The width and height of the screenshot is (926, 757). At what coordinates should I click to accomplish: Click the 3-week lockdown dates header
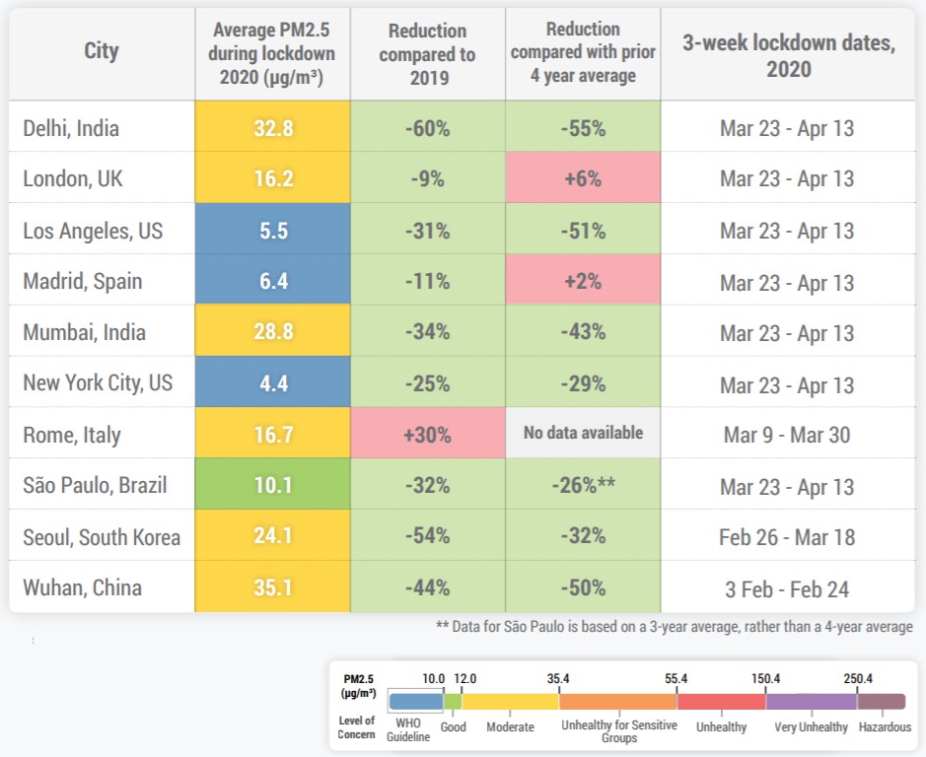pos(788,55)
